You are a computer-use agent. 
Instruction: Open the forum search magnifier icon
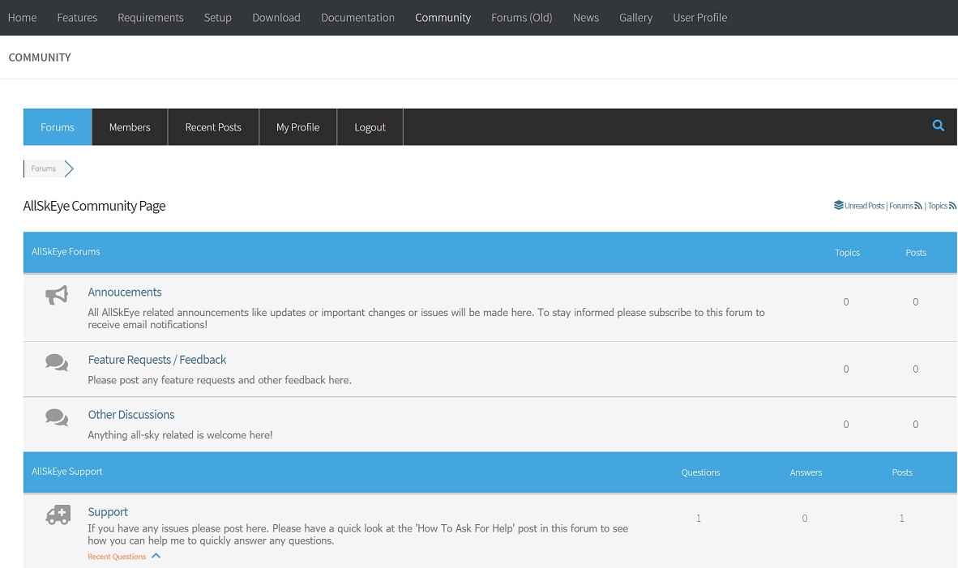pos(938,126)
